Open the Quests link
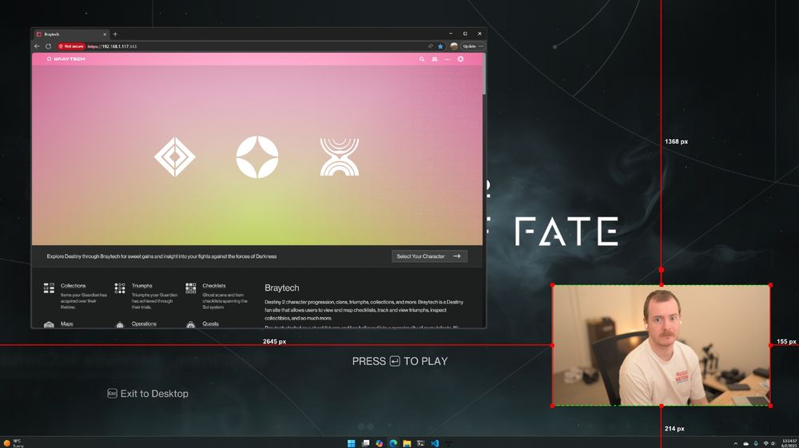The height and width of the screenshot is (448, 799). coord(210,323)
